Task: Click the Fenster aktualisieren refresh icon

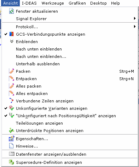Action: click(11, 11)
